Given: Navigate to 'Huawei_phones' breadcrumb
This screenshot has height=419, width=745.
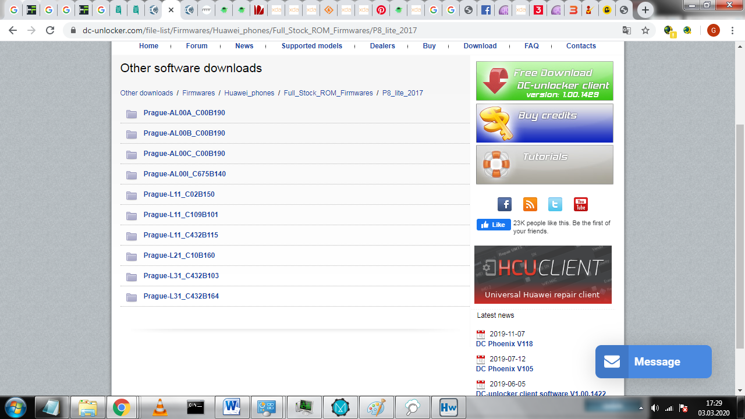Looking at the screenshot, I should [249, 93].
